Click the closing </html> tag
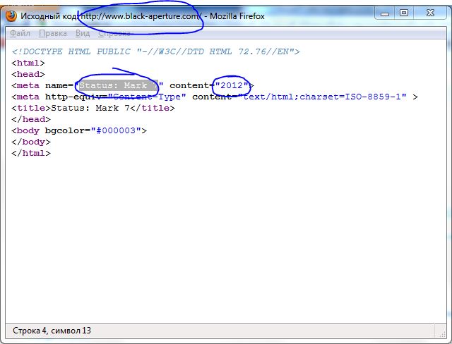The width and height of the screenshot is (452, 344). (31, 153)
